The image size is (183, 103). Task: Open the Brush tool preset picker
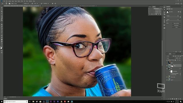(x=6, y=3)
